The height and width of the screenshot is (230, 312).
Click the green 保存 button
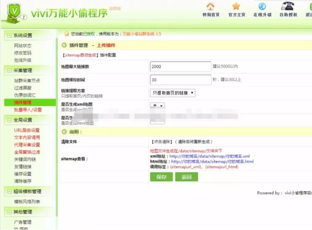coord(161,177)
